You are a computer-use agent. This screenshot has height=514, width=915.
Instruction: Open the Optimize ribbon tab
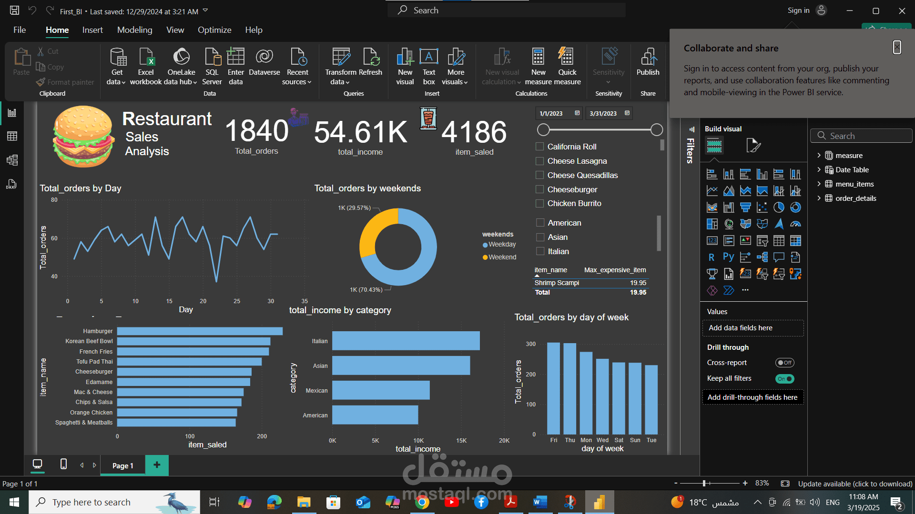(214, 30)
